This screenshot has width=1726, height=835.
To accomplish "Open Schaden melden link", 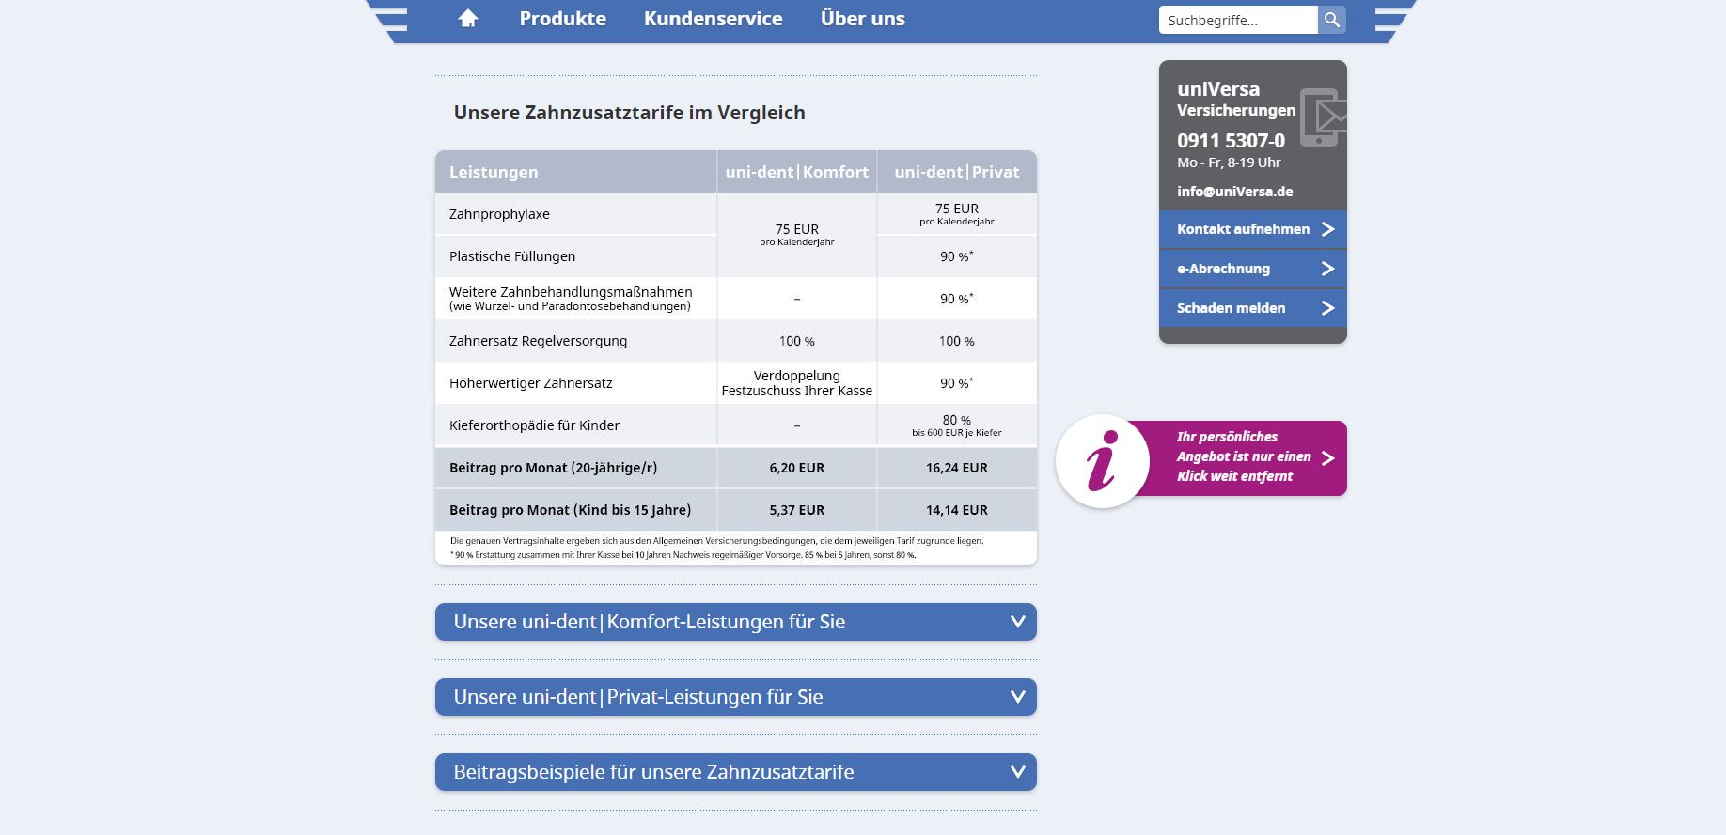I will [1253, 308].
